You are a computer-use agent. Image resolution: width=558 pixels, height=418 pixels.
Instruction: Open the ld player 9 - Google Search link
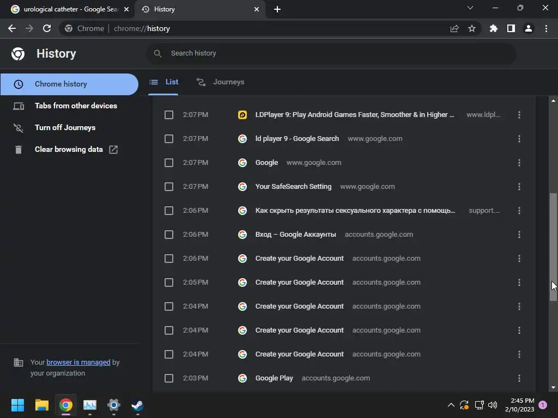(297, 139)
